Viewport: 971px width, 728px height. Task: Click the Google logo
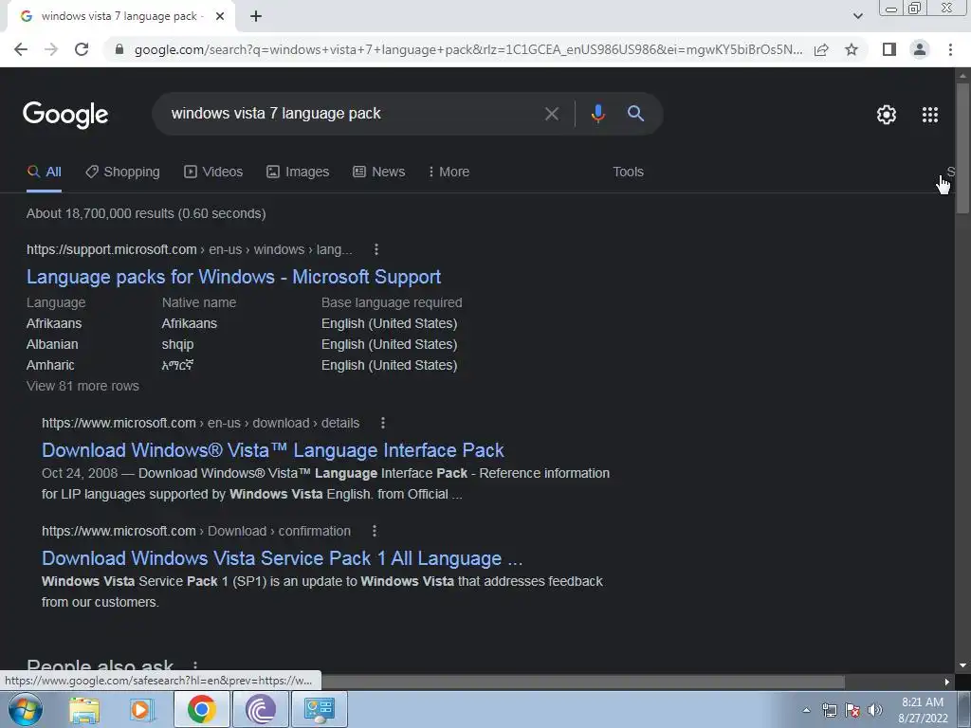pyautogui.click(x=65, y=115)
